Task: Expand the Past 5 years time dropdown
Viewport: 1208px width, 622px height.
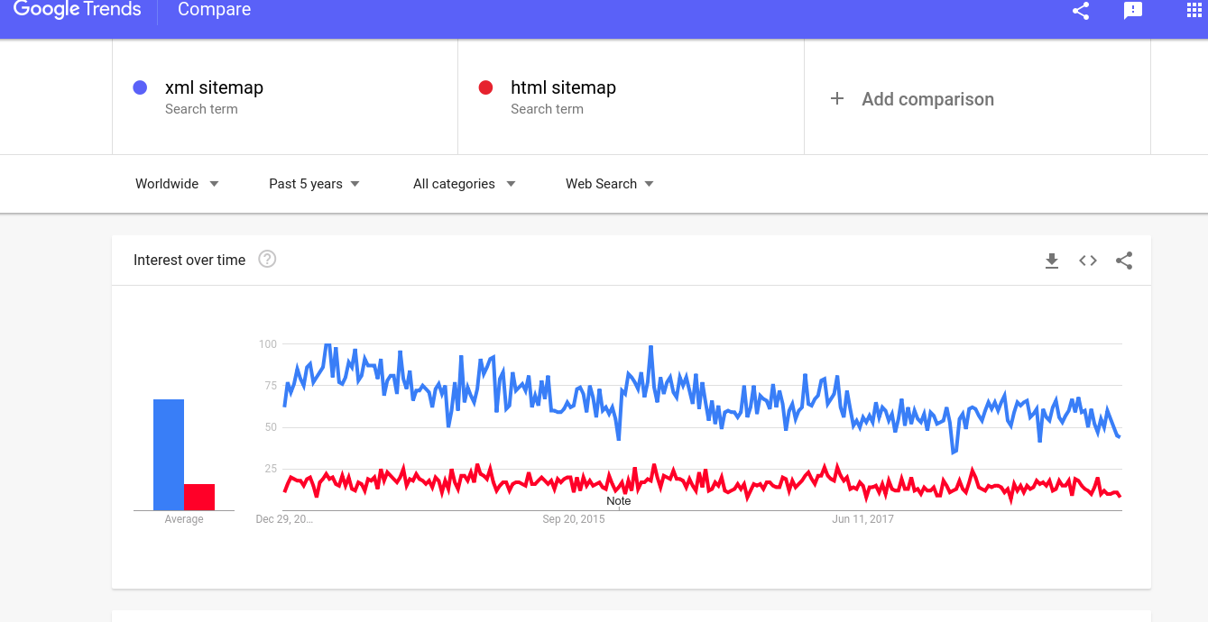Action: click(313, 184)
